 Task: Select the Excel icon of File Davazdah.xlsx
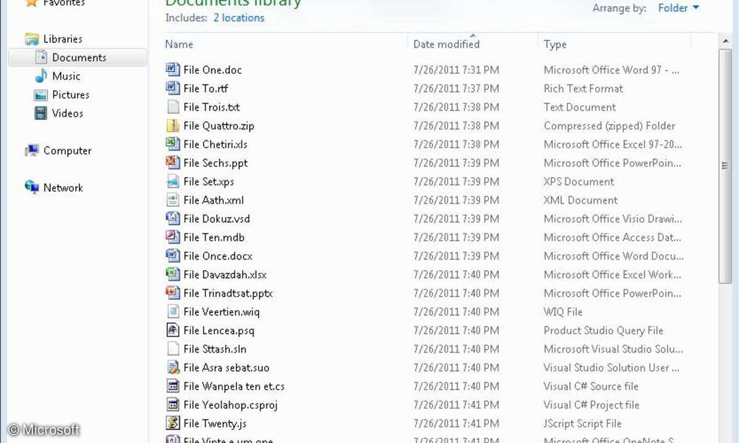(x=173, y=274)
